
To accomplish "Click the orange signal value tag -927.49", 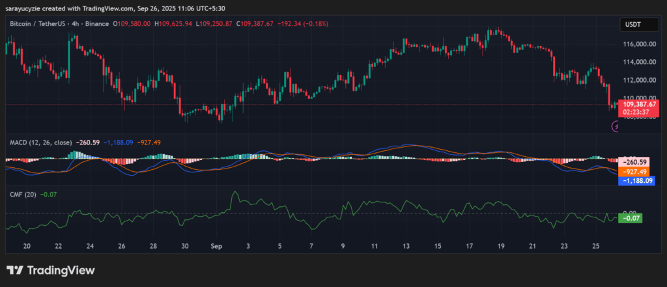I will click(x=638, y=171).
